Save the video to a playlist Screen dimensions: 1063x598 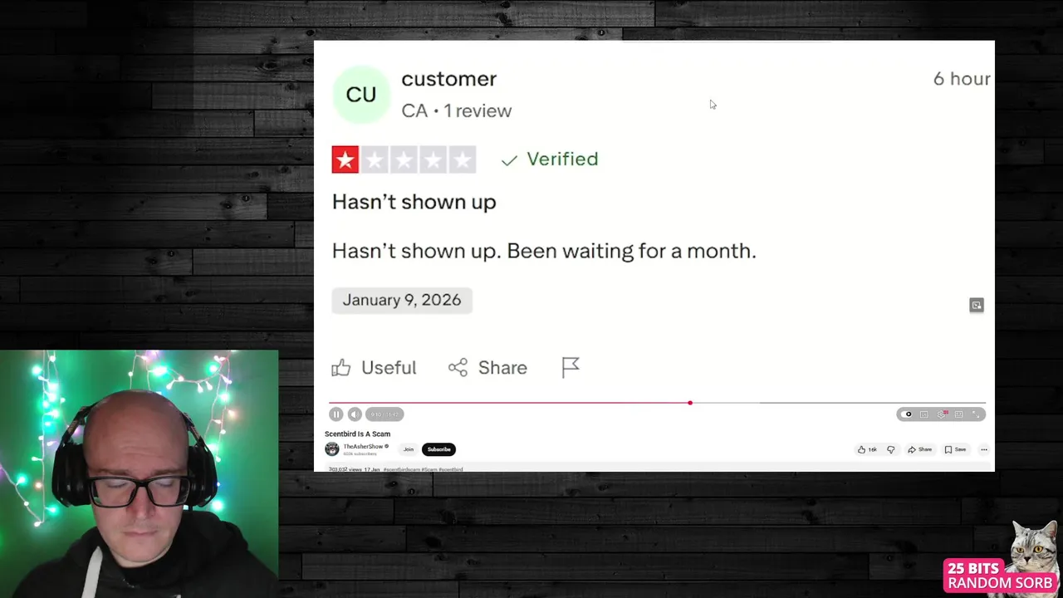tap(955, 449)
